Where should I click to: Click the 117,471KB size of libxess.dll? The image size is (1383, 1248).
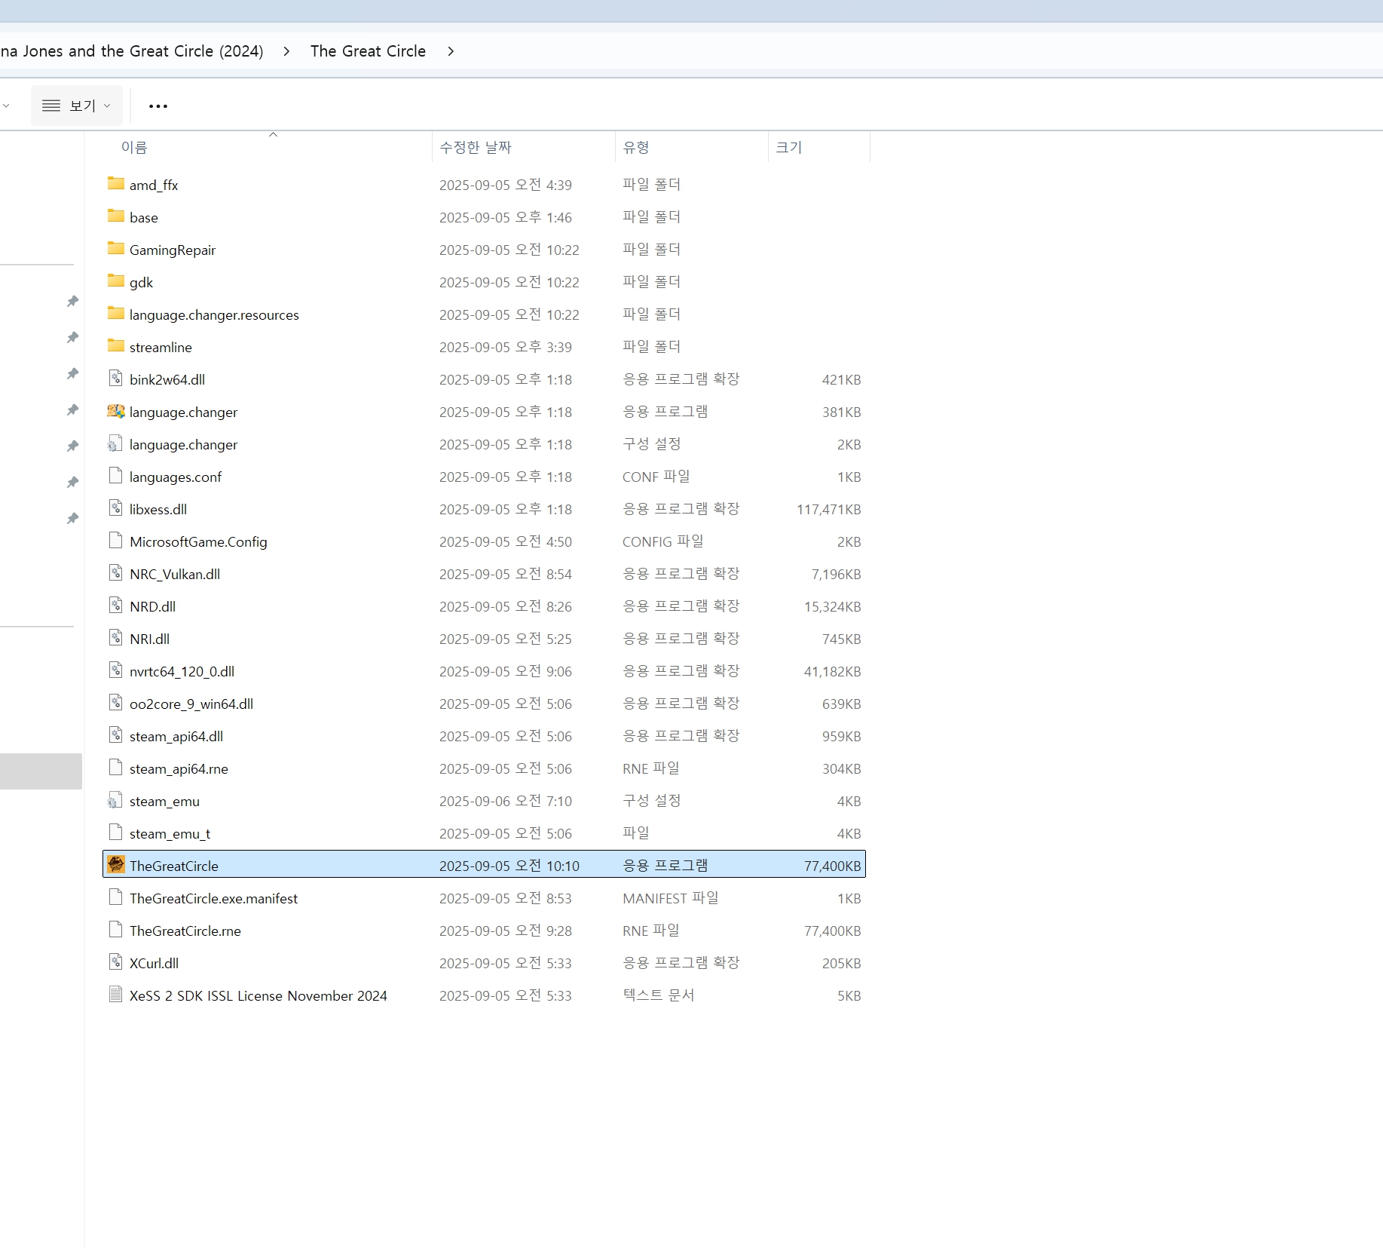(828, 509)
